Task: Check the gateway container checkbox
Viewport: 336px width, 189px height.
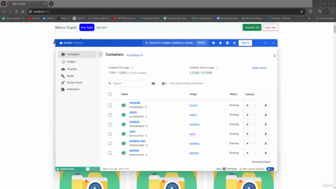Action: coord(110,153)
